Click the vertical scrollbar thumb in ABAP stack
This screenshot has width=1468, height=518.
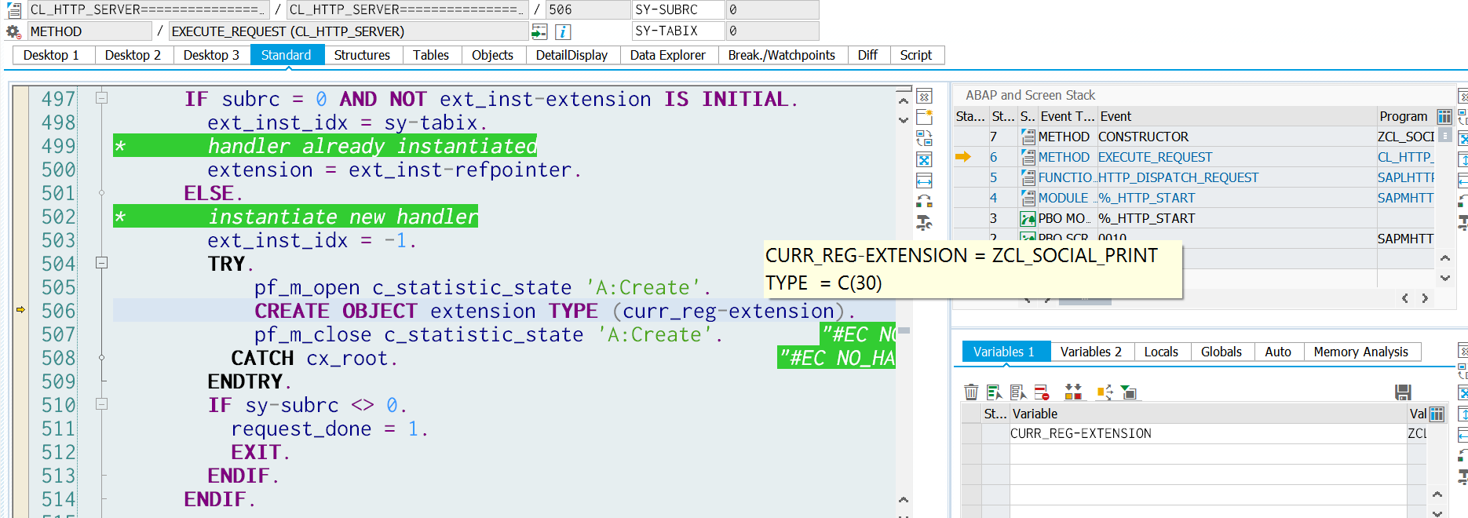(x=1444, y=135)
